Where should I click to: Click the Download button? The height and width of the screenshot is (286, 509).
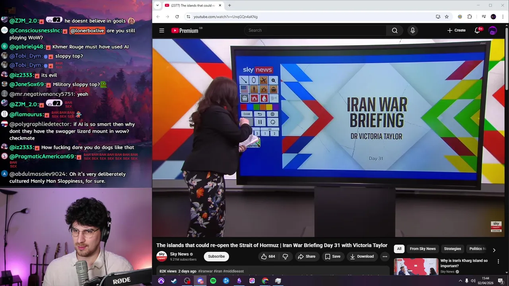tap(362, 257)
